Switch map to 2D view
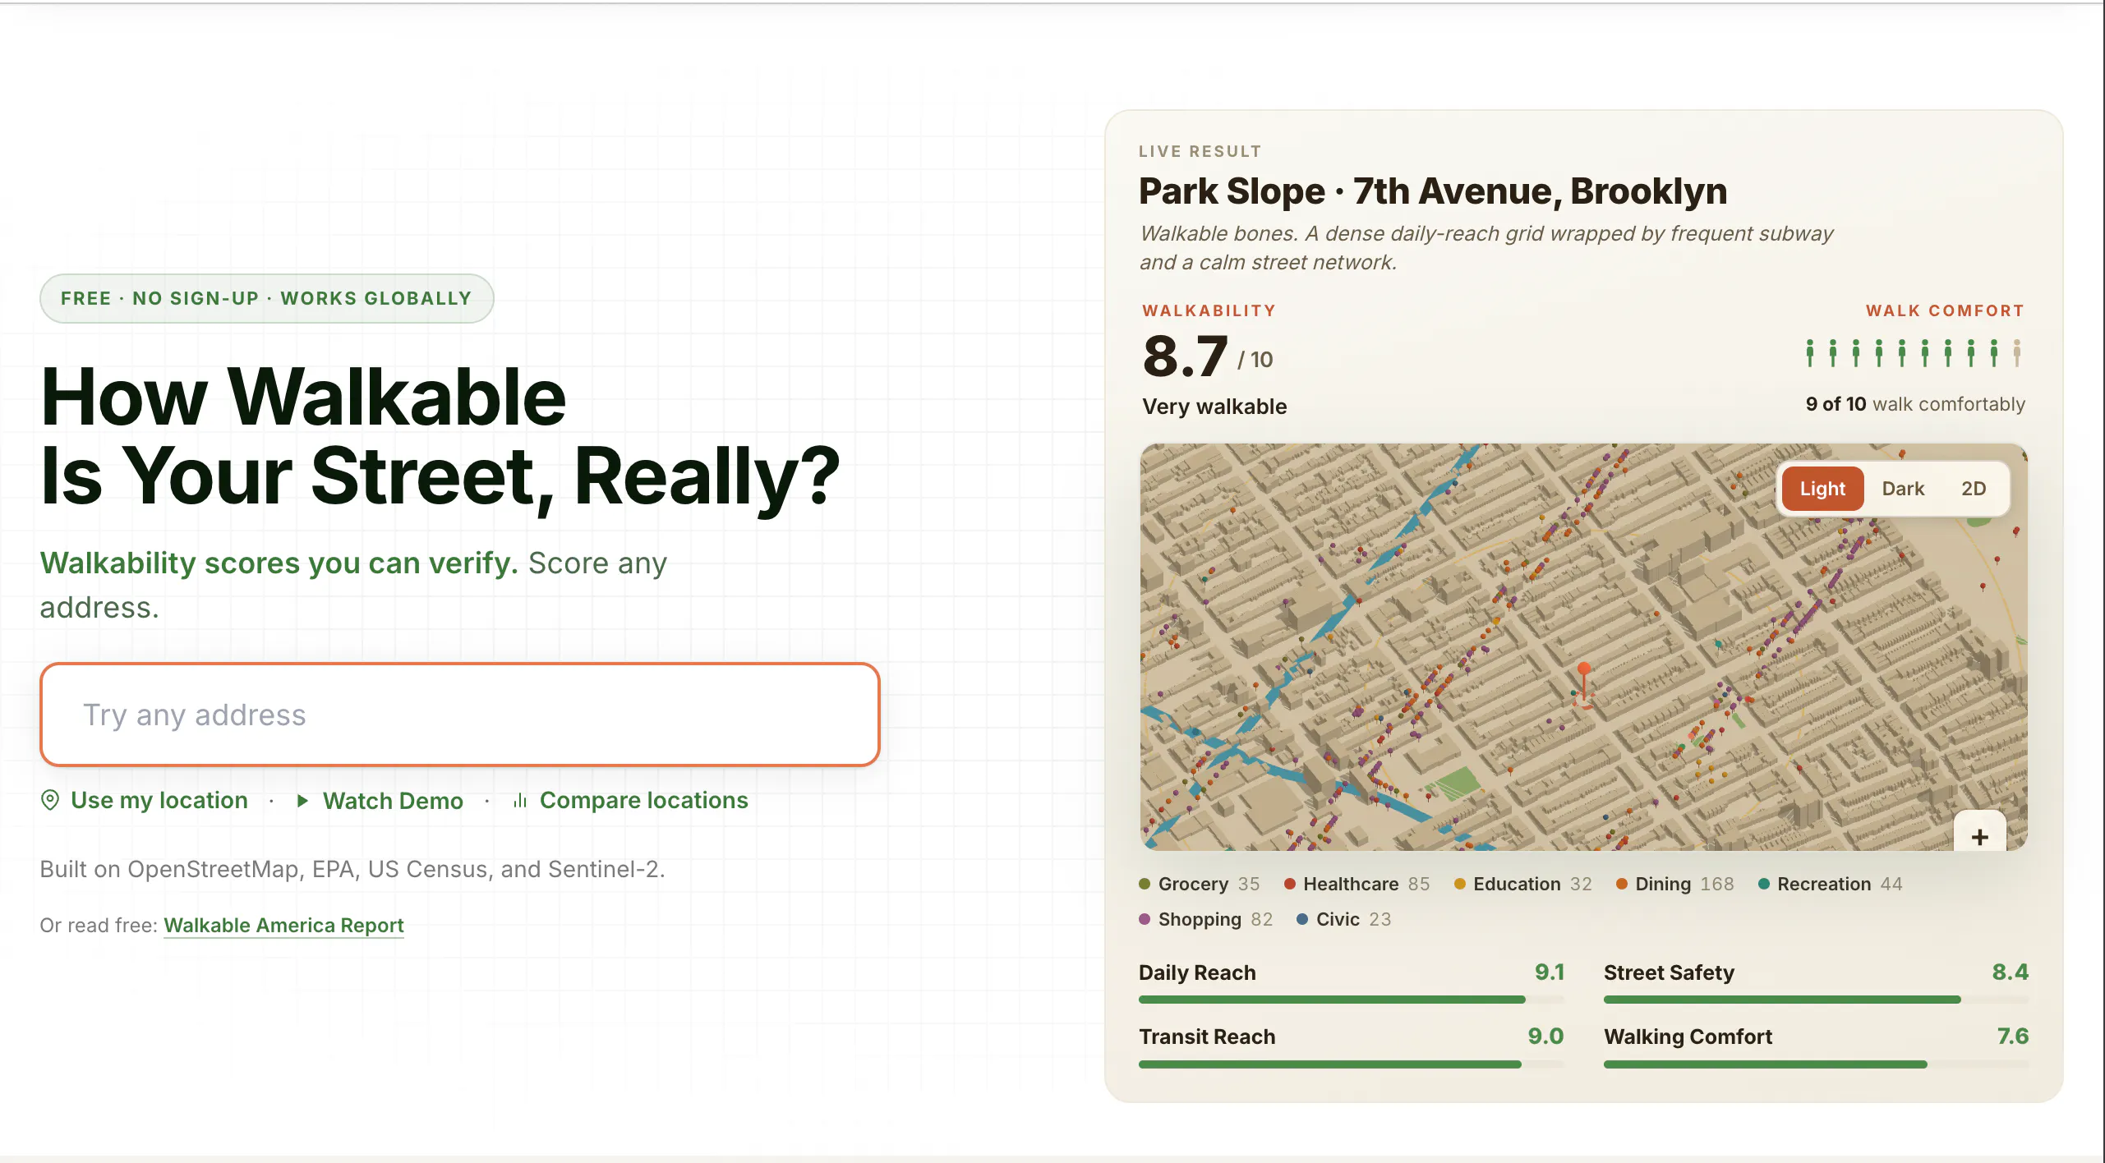This screenshot has width=2105, height=1163. tap(1974, 489)
